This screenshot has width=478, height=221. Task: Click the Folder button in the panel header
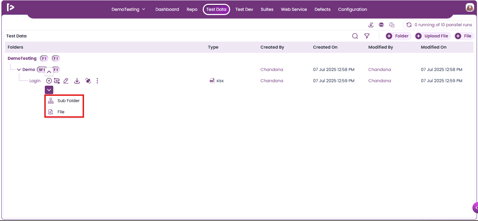pos(398,36)
